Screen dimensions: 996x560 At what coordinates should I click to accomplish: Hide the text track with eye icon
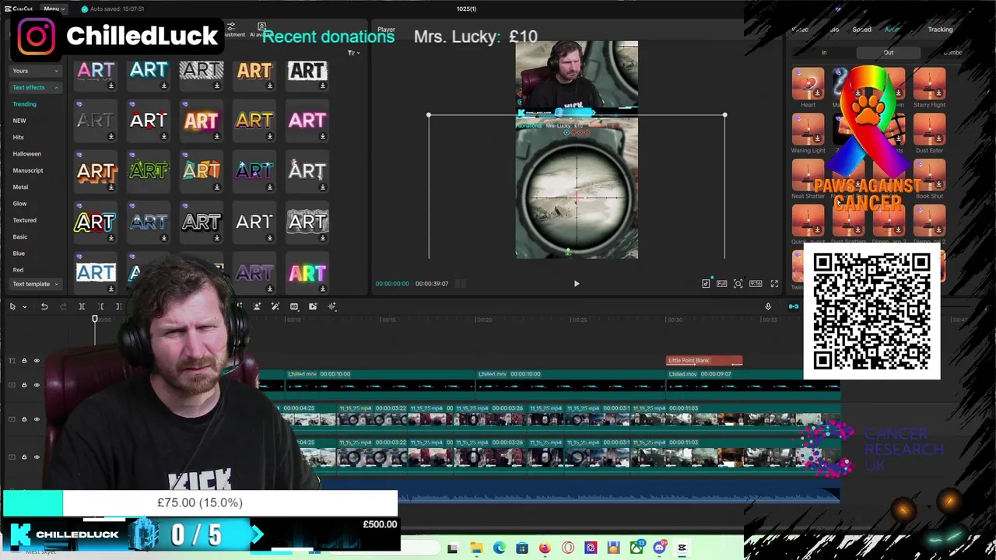pyautogui.click(x=37, y=361)
